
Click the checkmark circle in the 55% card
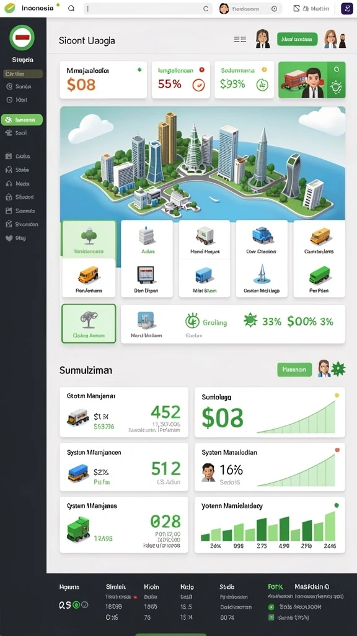pos(198,84)
